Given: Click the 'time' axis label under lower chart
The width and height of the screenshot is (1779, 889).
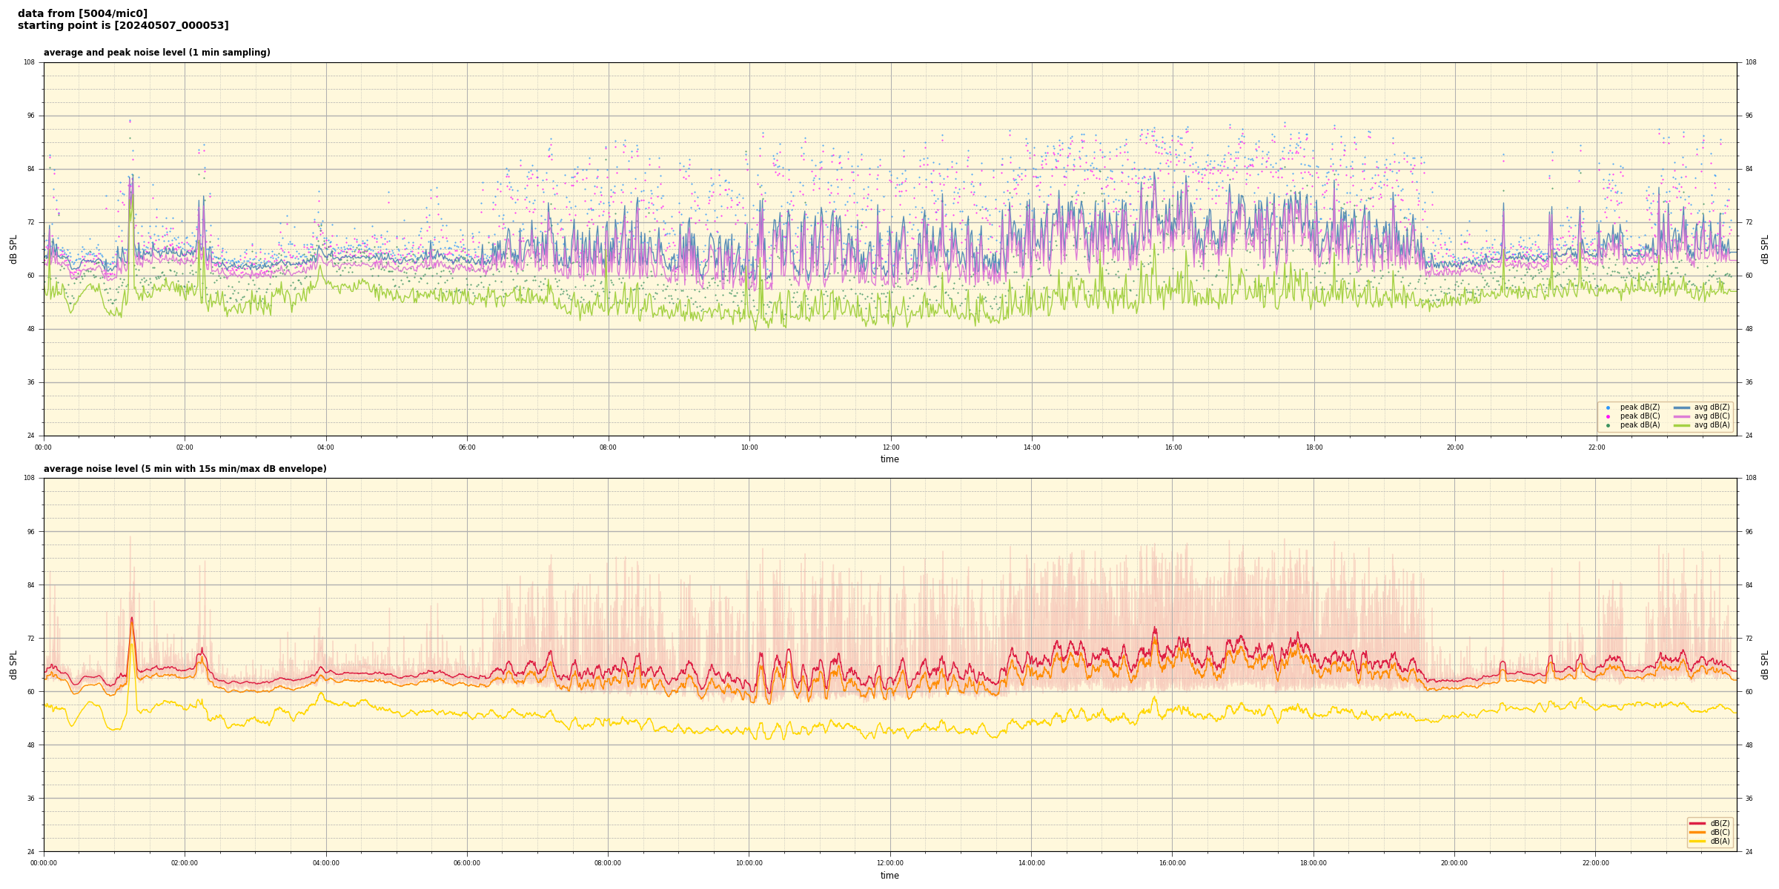Looking at the screenshot, I should coord(889,876).
